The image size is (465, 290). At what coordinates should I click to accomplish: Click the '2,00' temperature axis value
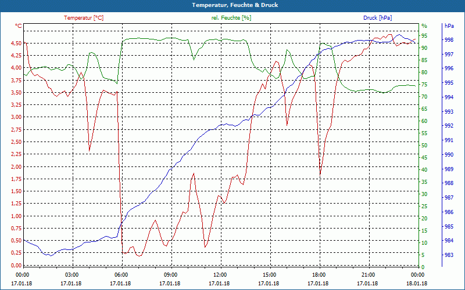(16, 166)
